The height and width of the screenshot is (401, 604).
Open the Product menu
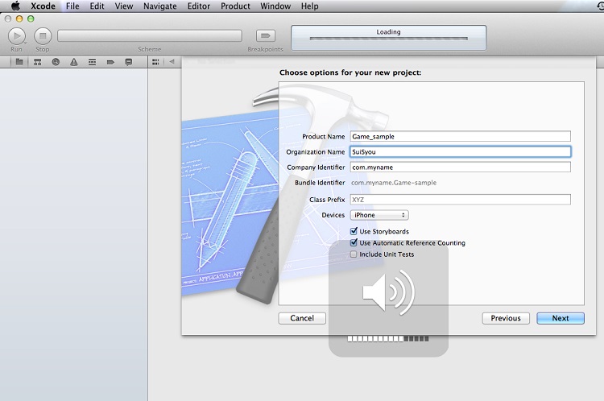(x=235, y=6)
